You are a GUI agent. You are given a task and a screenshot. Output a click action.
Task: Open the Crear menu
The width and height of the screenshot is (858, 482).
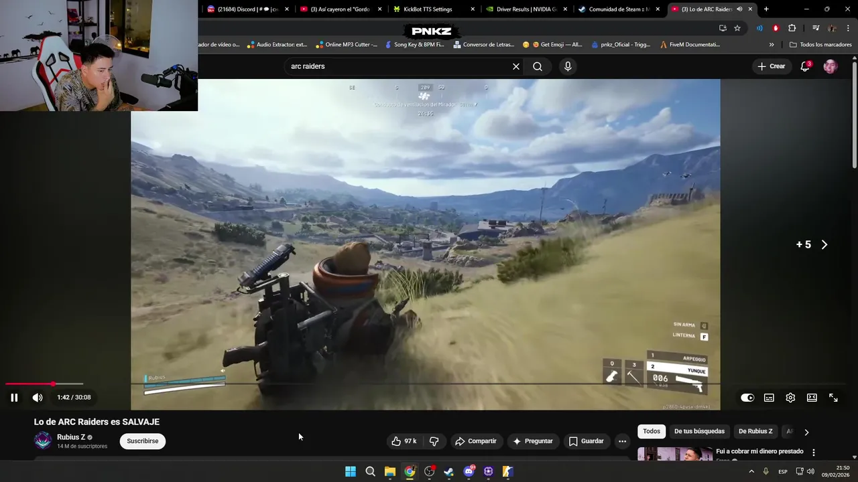coord(771,66)
